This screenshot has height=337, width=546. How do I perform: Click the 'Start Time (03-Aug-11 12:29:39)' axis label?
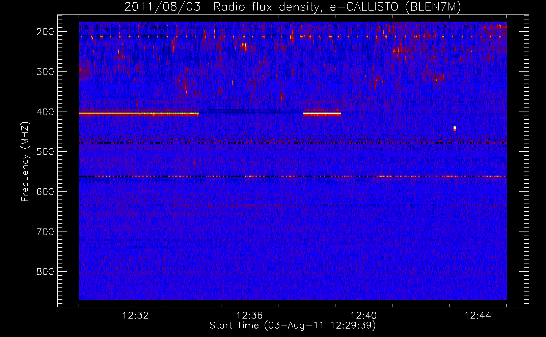[293, 326]
